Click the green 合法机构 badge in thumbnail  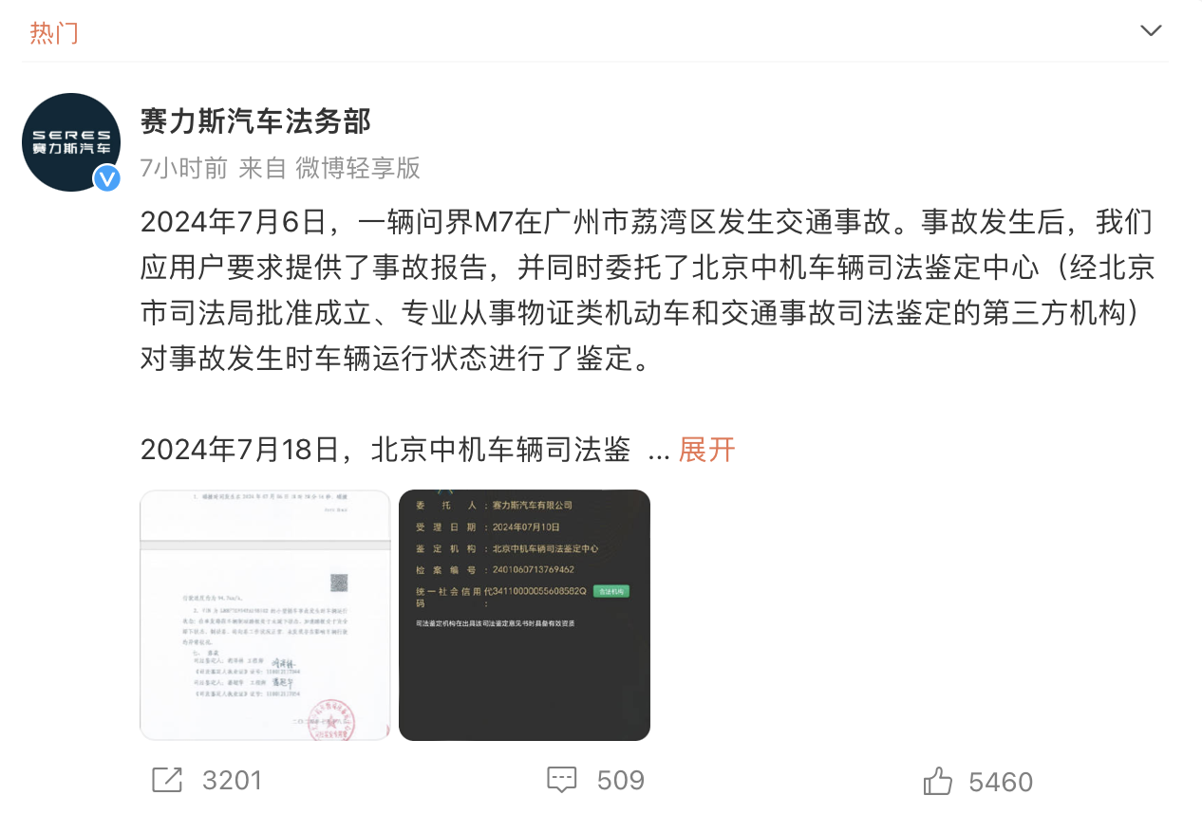(610, 591)
